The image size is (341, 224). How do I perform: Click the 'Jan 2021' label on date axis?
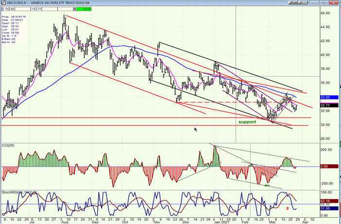222,222
